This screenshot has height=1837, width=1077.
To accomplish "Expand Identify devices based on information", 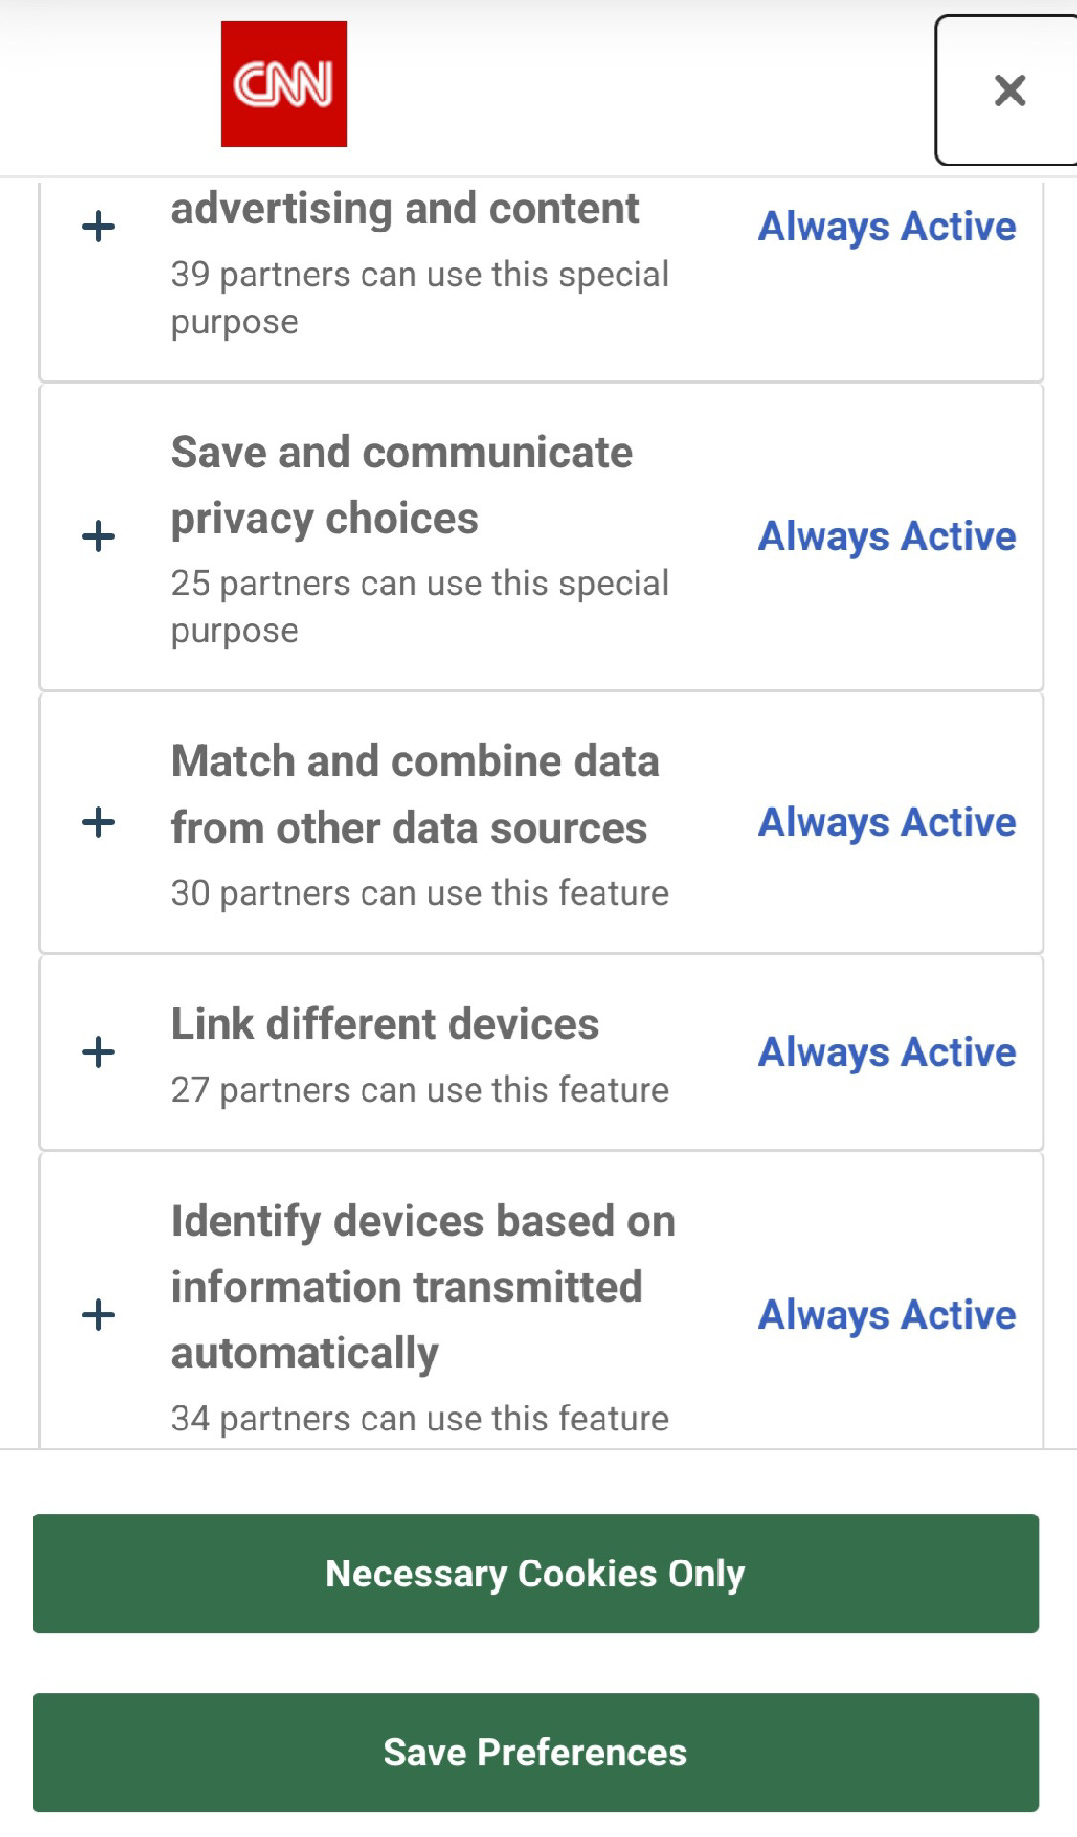I will click(99, 1315).
